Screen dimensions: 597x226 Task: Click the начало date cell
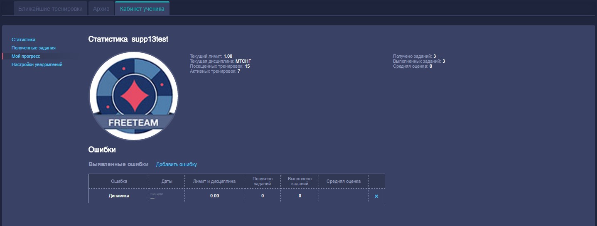coord(167,196)
